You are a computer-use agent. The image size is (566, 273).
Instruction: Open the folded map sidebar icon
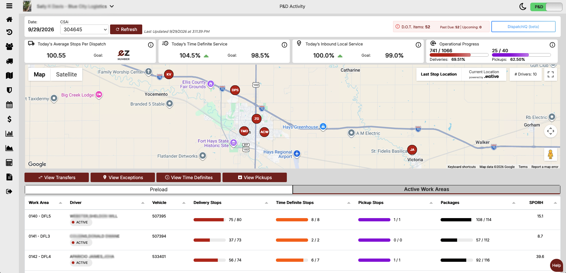(9, 76)
